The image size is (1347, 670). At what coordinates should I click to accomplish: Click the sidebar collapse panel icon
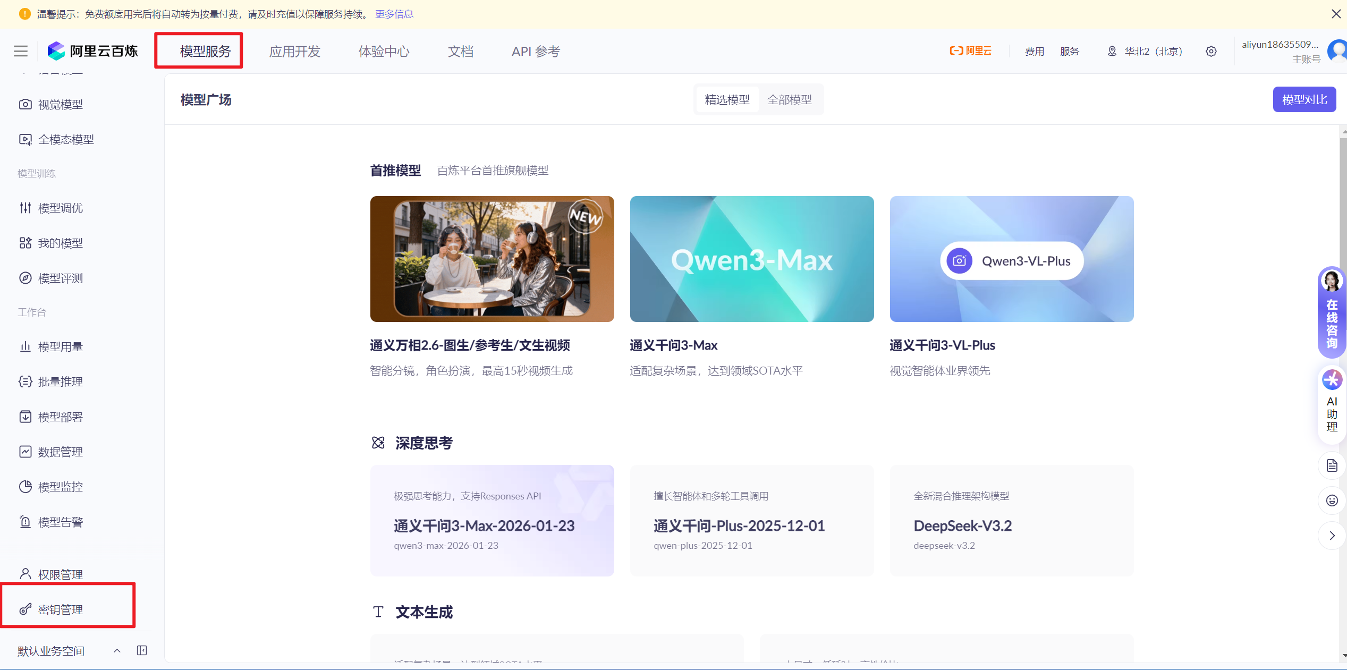click(x=142, y=650)
